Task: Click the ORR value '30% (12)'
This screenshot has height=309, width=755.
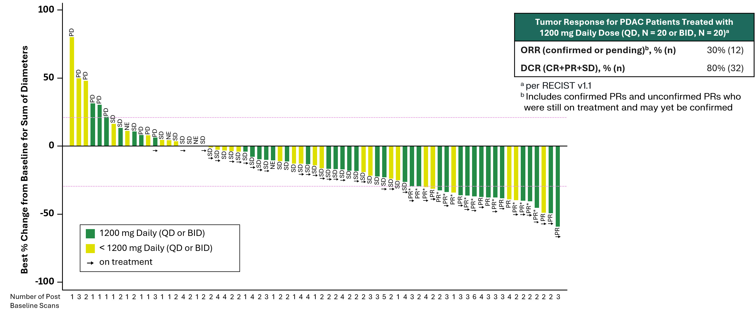Action: [x=725, y=50]
